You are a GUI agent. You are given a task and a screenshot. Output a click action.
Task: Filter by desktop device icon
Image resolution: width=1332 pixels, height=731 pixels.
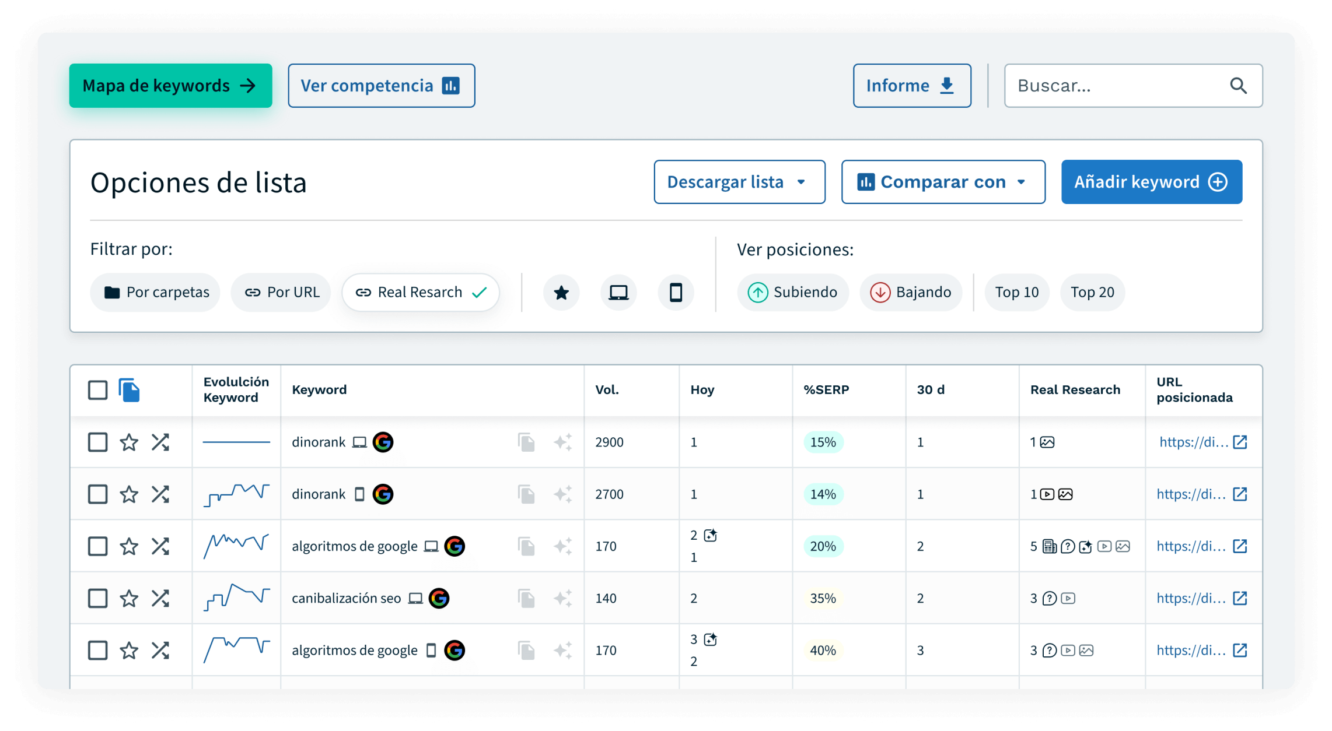618,293
